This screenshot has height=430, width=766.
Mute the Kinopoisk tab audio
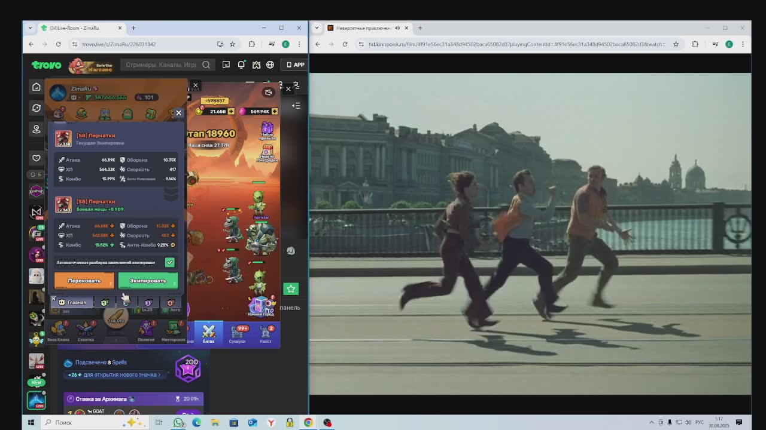click(x=397, y=28)
